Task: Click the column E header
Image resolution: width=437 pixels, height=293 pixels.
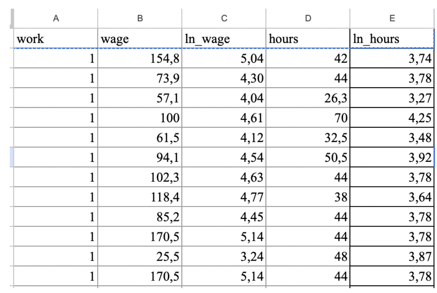Action: click(x=392, y=19)
